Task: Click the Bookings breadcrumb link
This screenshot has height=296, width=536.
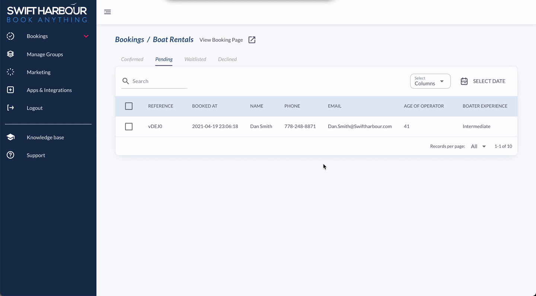Action: tap(130, 39)
